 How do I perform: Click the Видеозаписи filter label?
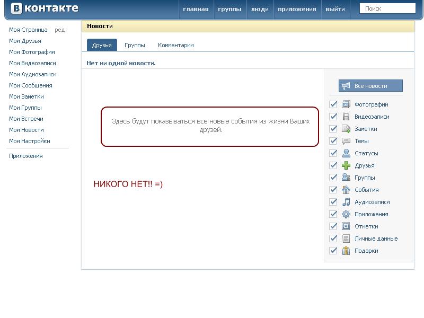(372, 117)
